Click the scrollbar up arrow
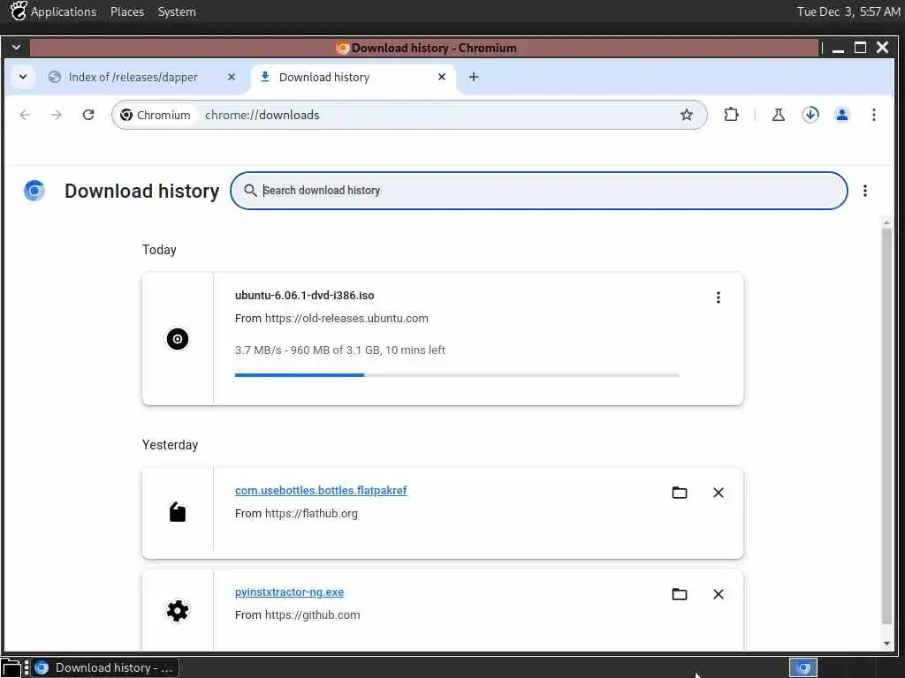This screenshot has width=905, height=678. 886,222
